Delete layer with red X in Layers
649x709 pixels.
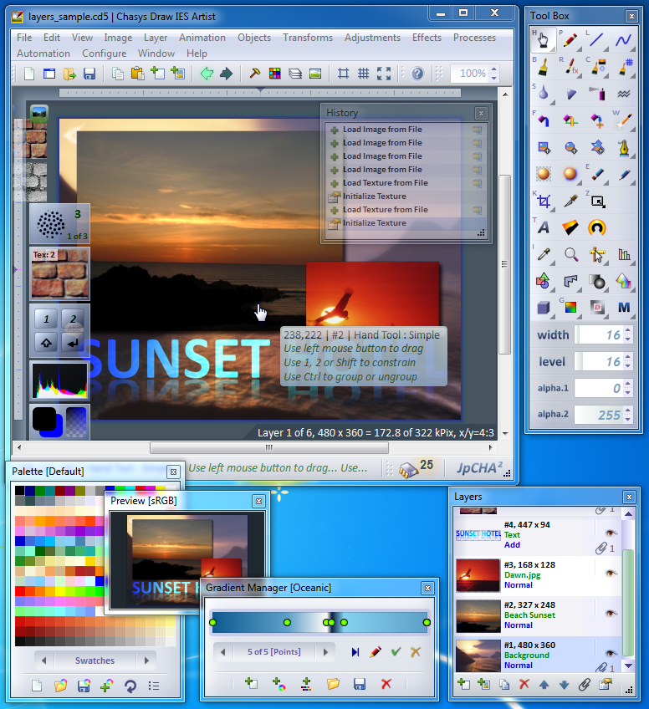point(524,684)
